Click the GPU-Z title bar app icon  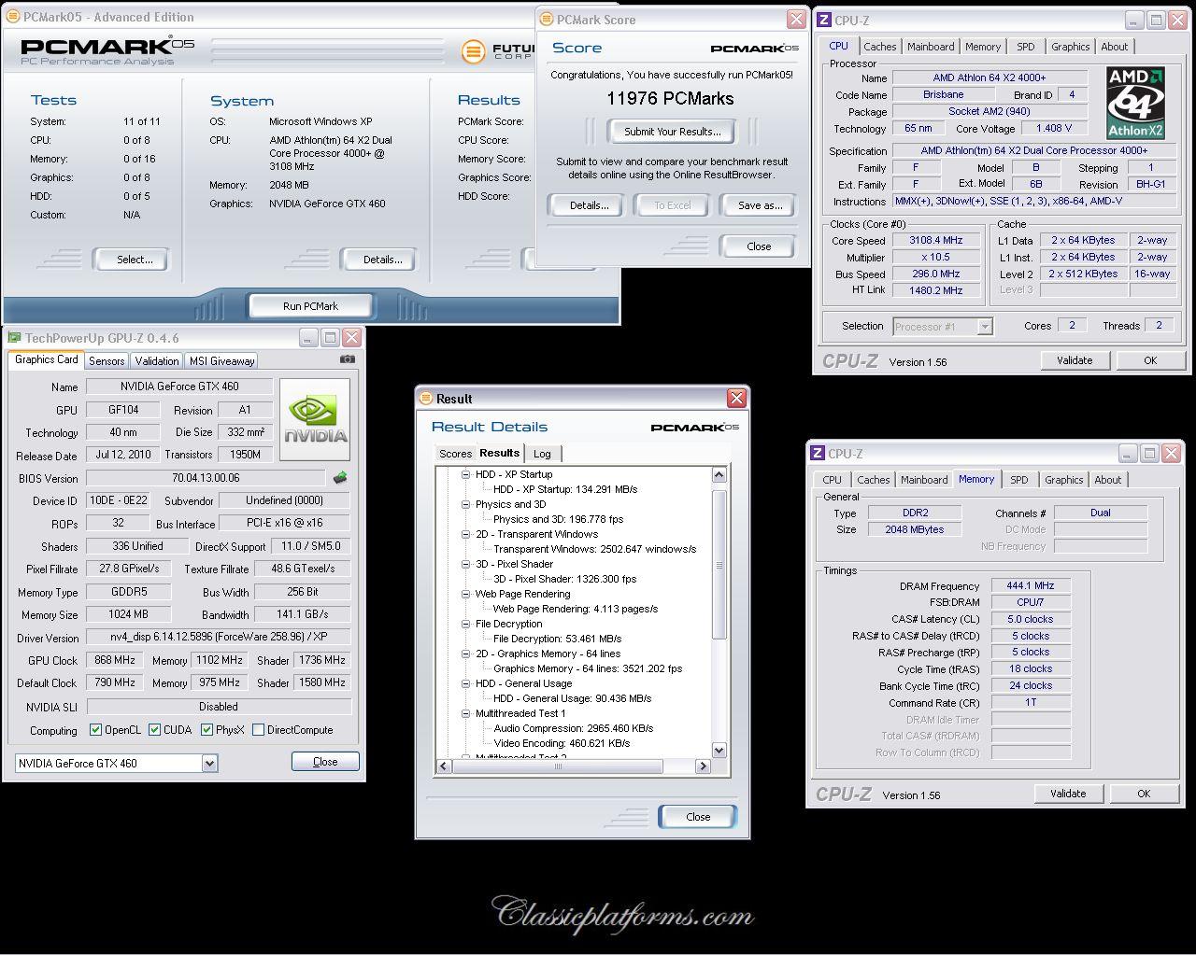click(14, 338)
